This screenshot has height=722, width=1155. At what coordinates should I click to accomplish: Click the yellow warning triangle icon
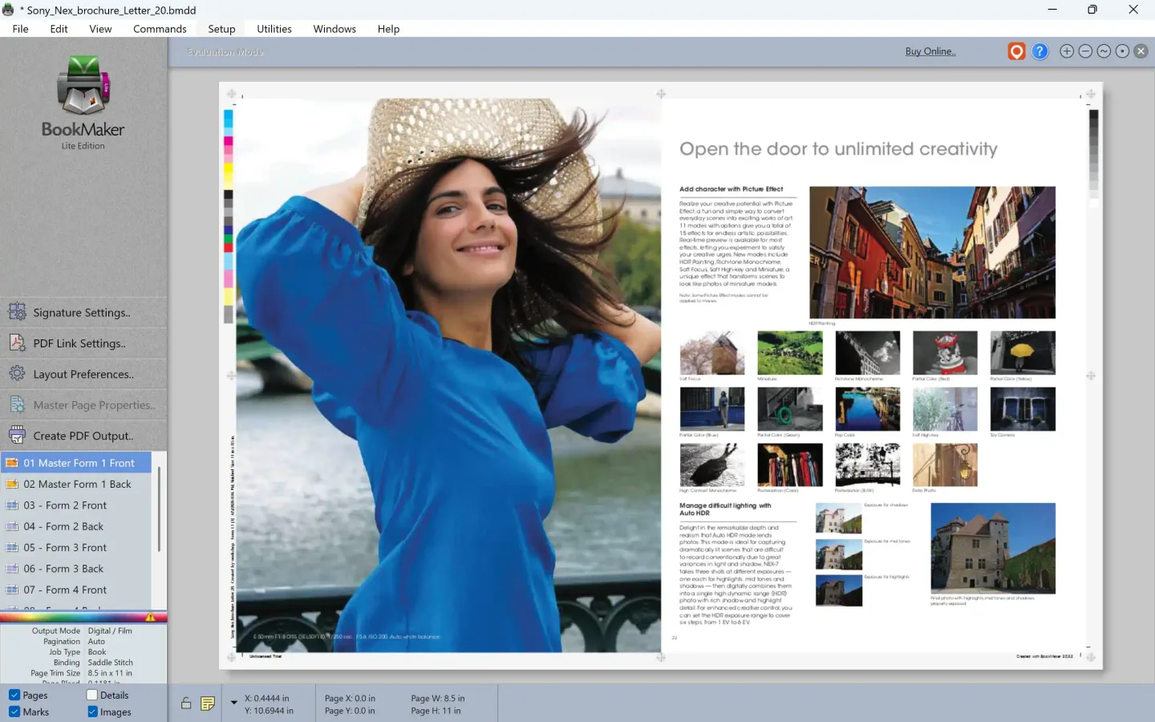(150, 617)
